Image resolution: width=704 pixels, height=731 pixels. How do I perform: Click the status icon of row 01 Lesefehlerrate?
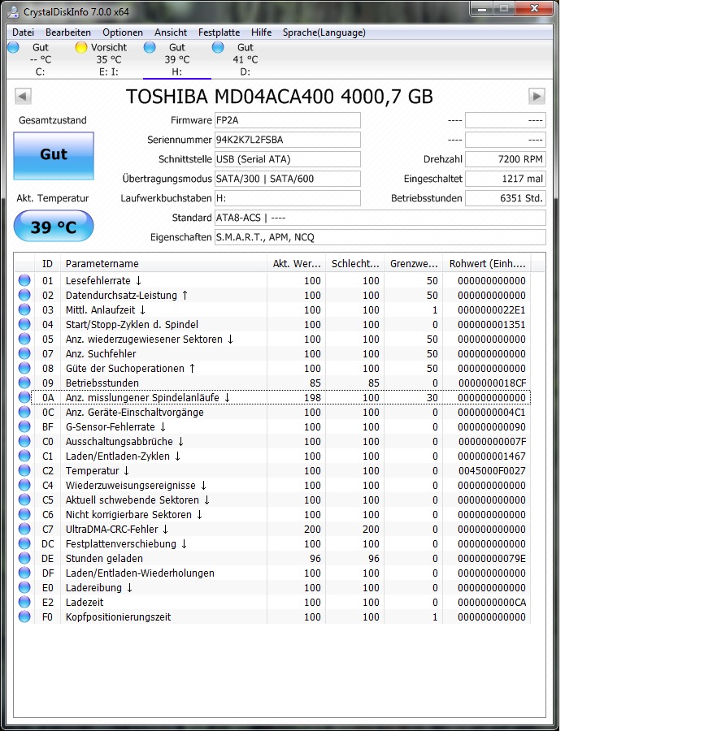[x=24, y=280]
